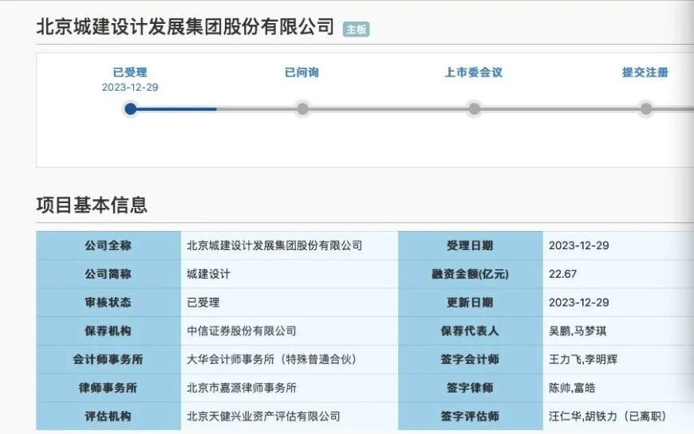This screenshot has width=694, height=434.
Task: Select the 上市委会议 progress stage label
Action: 474,72
